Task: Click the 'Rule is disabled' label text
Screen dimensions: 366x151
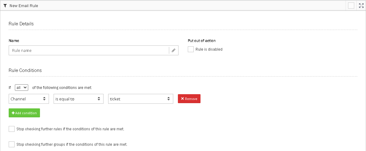Action: pos(209,49)
